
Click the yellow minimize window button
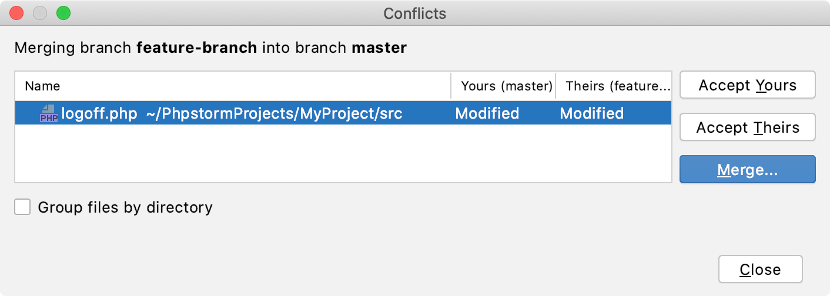[40, 12]
